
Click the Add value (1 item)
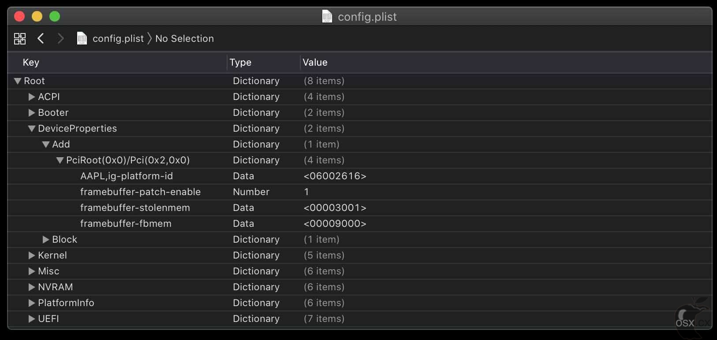tap(321, 144)
